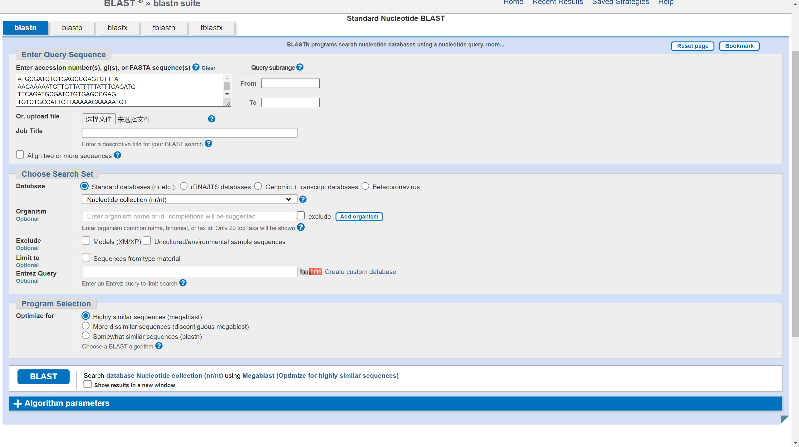Click the page vertical scrollbar thumb

click(x=795, y=193)
